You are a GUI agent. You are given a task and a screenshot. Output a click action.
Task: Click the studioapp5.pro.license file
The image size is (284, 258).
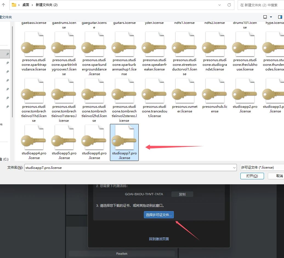[64, 140]
